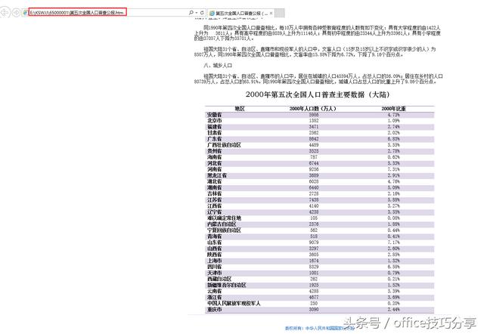Click the population value 1001 for 天津市
Image resolution: width=484 pixels, height=334 pixels.
tap(314, 273)
